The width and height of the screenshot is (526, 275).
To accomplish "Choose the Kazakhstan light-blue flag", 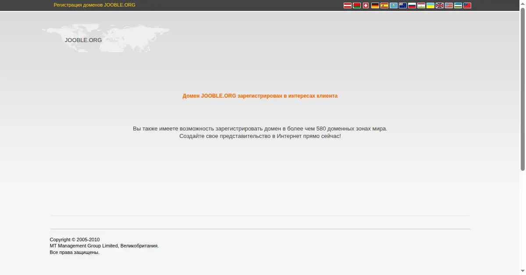I will point(394,5).
